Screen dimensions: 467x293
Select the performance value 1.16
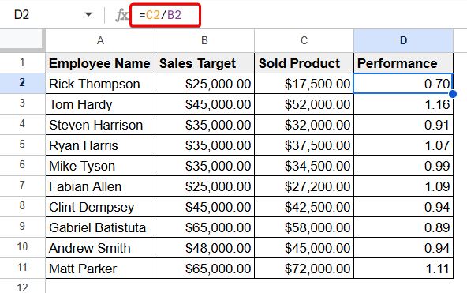404,104
